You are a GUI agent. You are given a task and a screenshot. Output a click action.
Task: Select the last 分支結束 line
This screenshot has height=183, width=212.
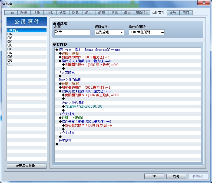tap(128, 141)
